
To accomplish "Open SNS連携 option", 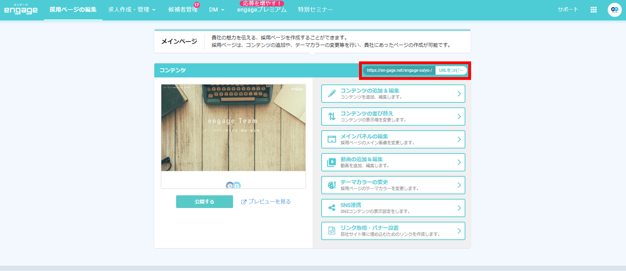I will tap(393, 208).
